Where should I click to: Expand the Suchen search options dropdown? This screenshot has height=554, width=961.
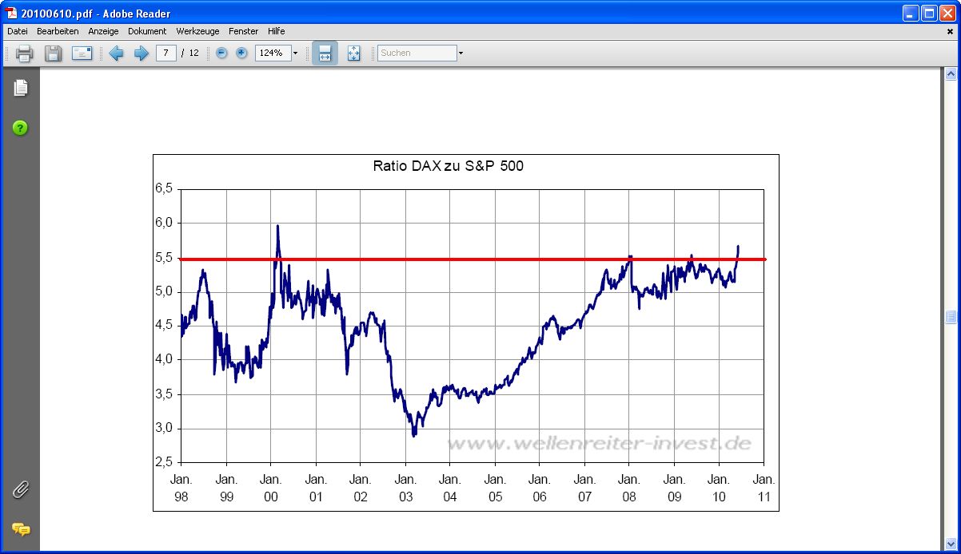461,53
